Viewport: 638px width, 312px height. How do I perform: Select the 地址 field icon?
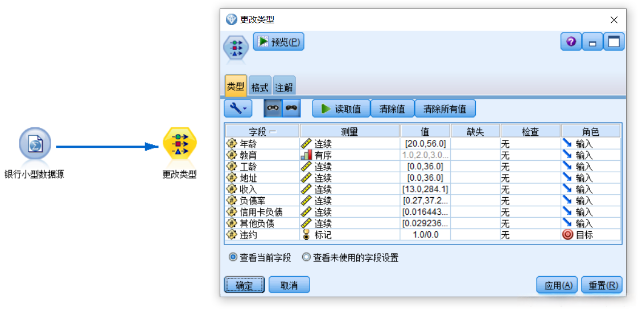(x=232, y=178)
